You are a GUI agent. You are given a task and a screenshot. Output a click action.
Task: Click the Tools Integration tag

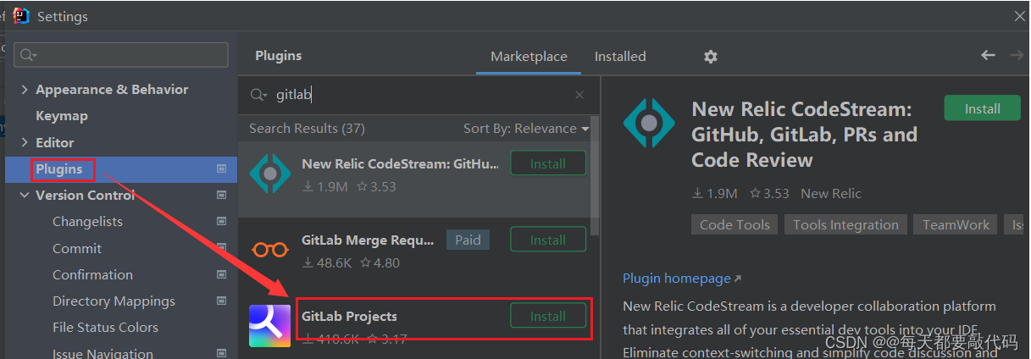pos(845,224)
